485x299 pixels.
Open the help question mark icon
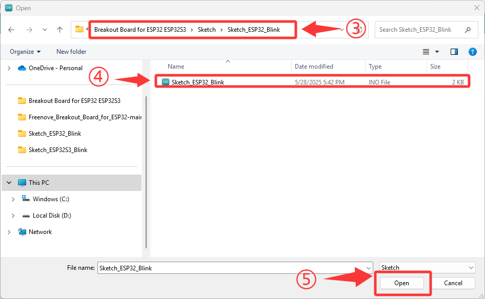click(x=472, y=52)
